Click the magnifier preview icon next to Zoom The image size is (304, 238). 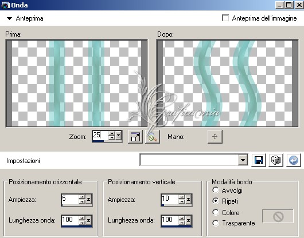coord(153,137)
